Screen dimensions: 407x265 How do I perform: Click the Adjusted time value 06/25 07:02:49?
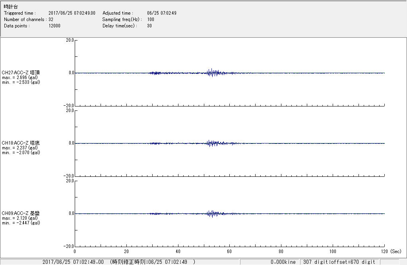(161, 13)
